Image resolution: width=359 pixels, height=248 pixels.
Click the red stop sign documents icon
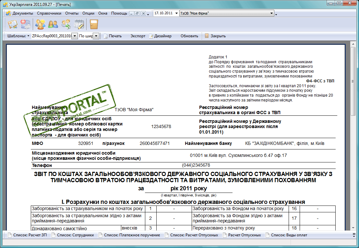[x=25, y=25]
